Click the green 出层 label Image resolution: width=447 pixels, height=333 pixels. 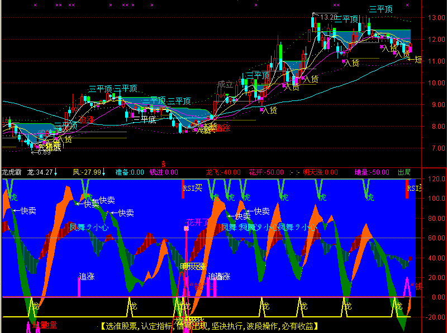(x=404, y=172)
